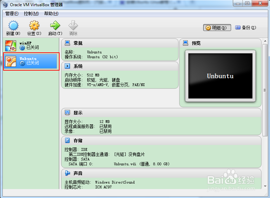This screenshot has width=270, height=198.
Task: Click the 'Ubuntu (32 bit)' operating system value
Action: (x=103, y=57)
